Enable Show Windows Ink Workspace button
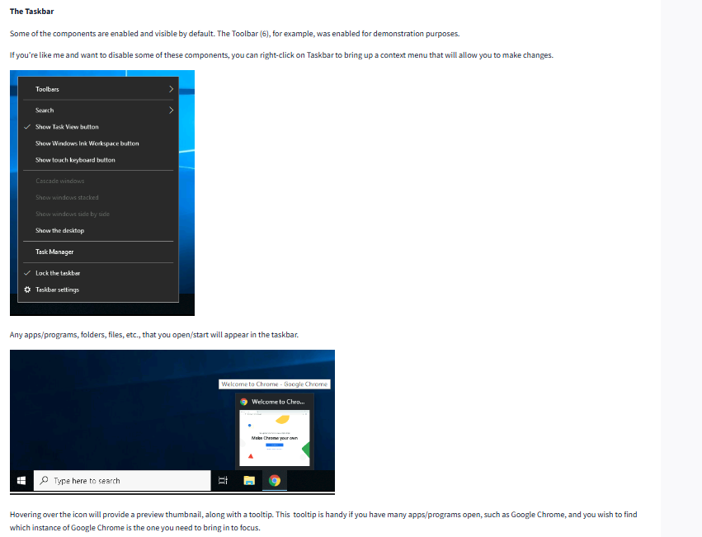This screenshot has width=702, height=537. [87, 144]
